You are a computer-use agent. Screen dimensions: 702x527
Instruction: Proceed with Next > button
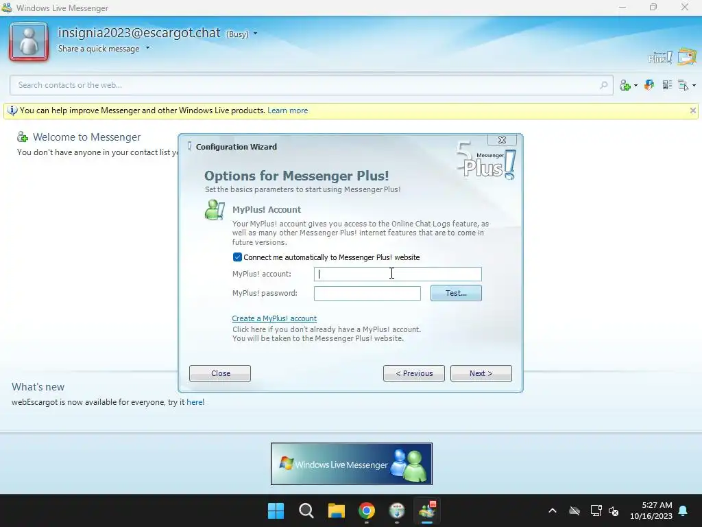(x=481, y=373)
